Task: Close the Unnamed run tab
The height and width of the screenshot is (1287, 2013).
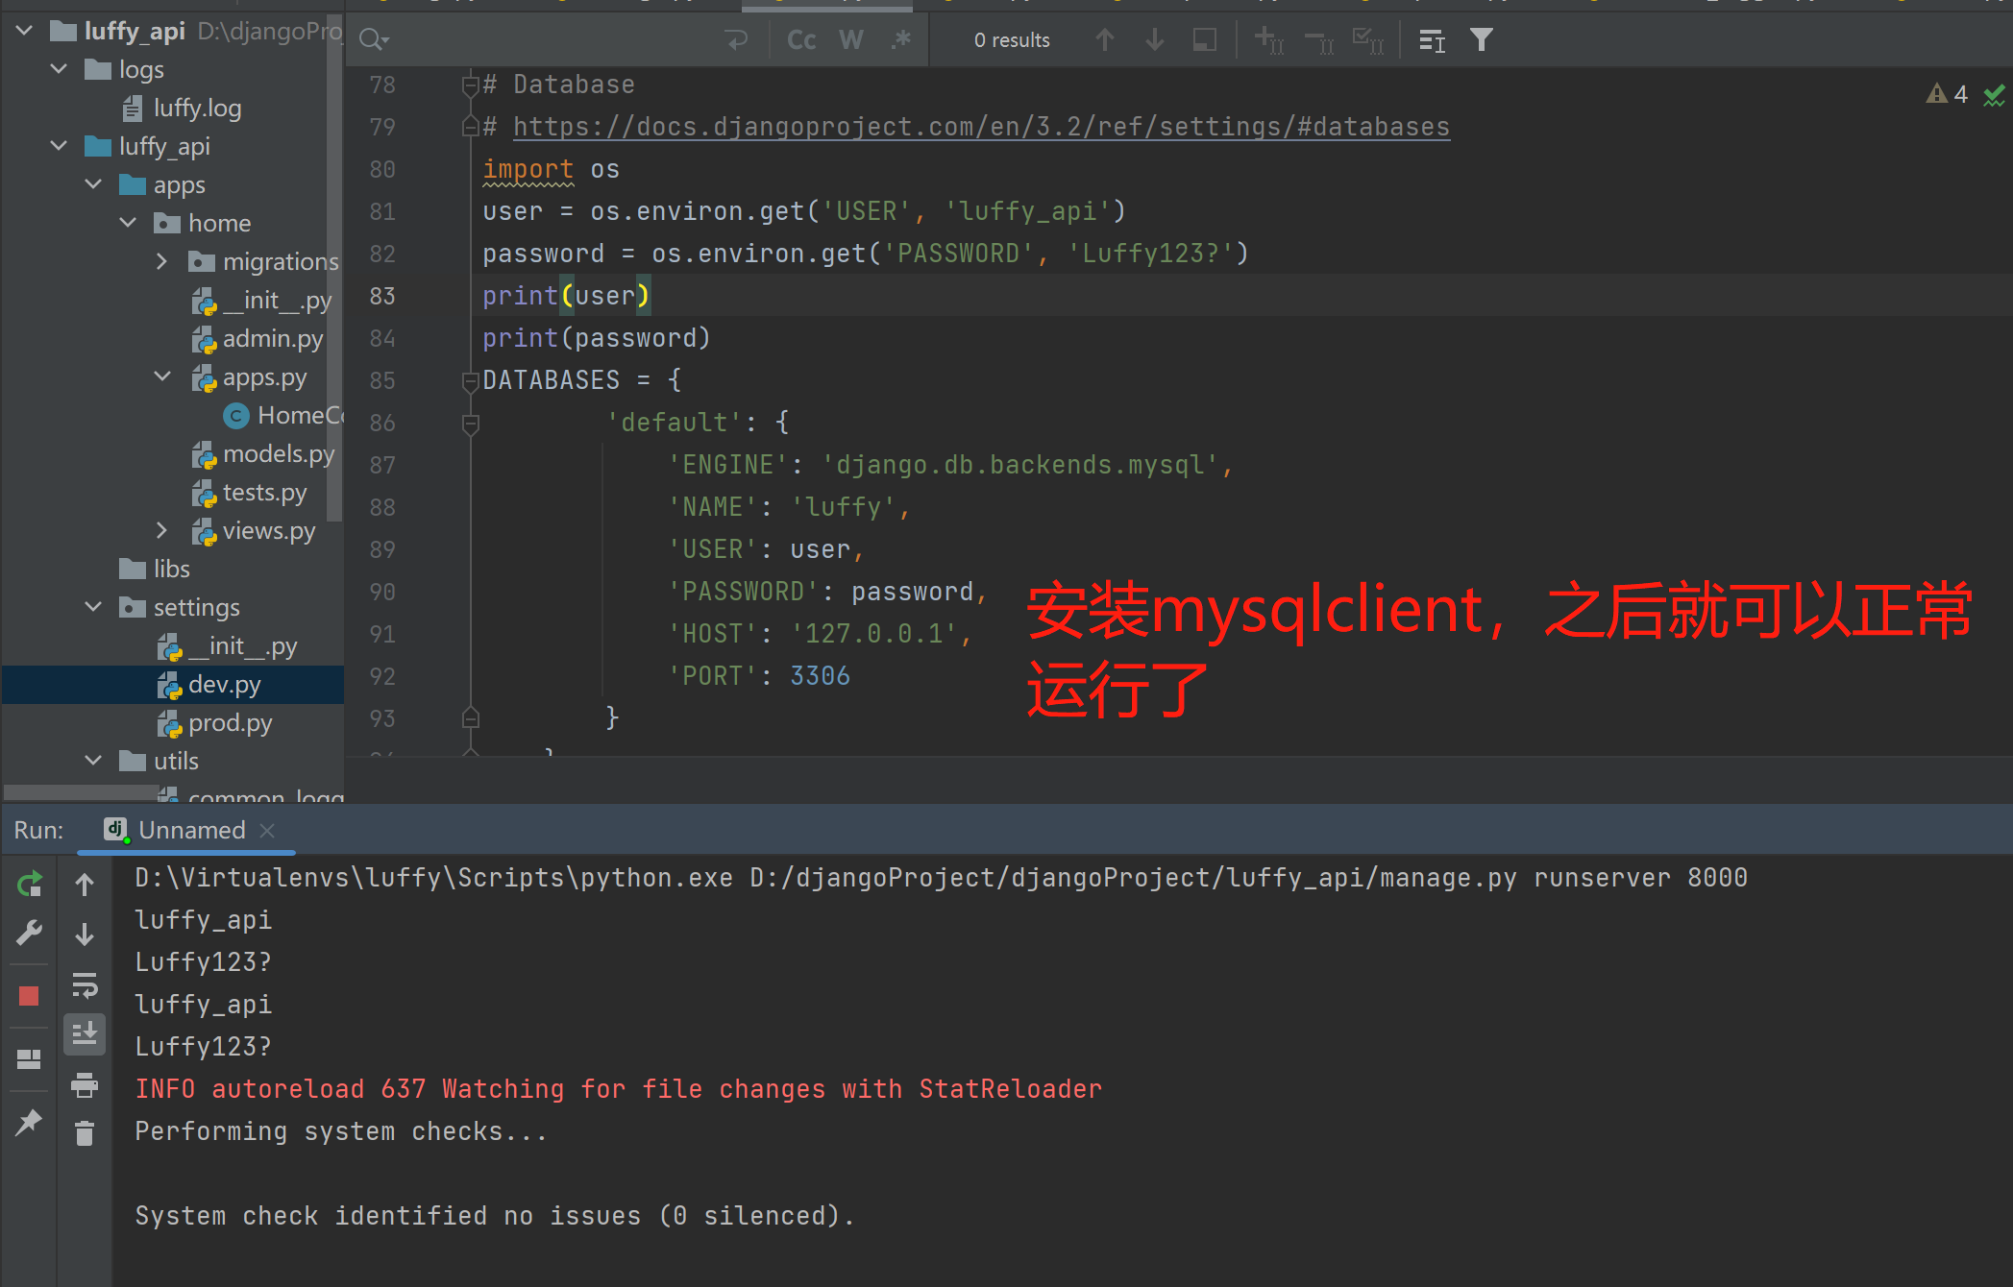Action: point(268,830)
